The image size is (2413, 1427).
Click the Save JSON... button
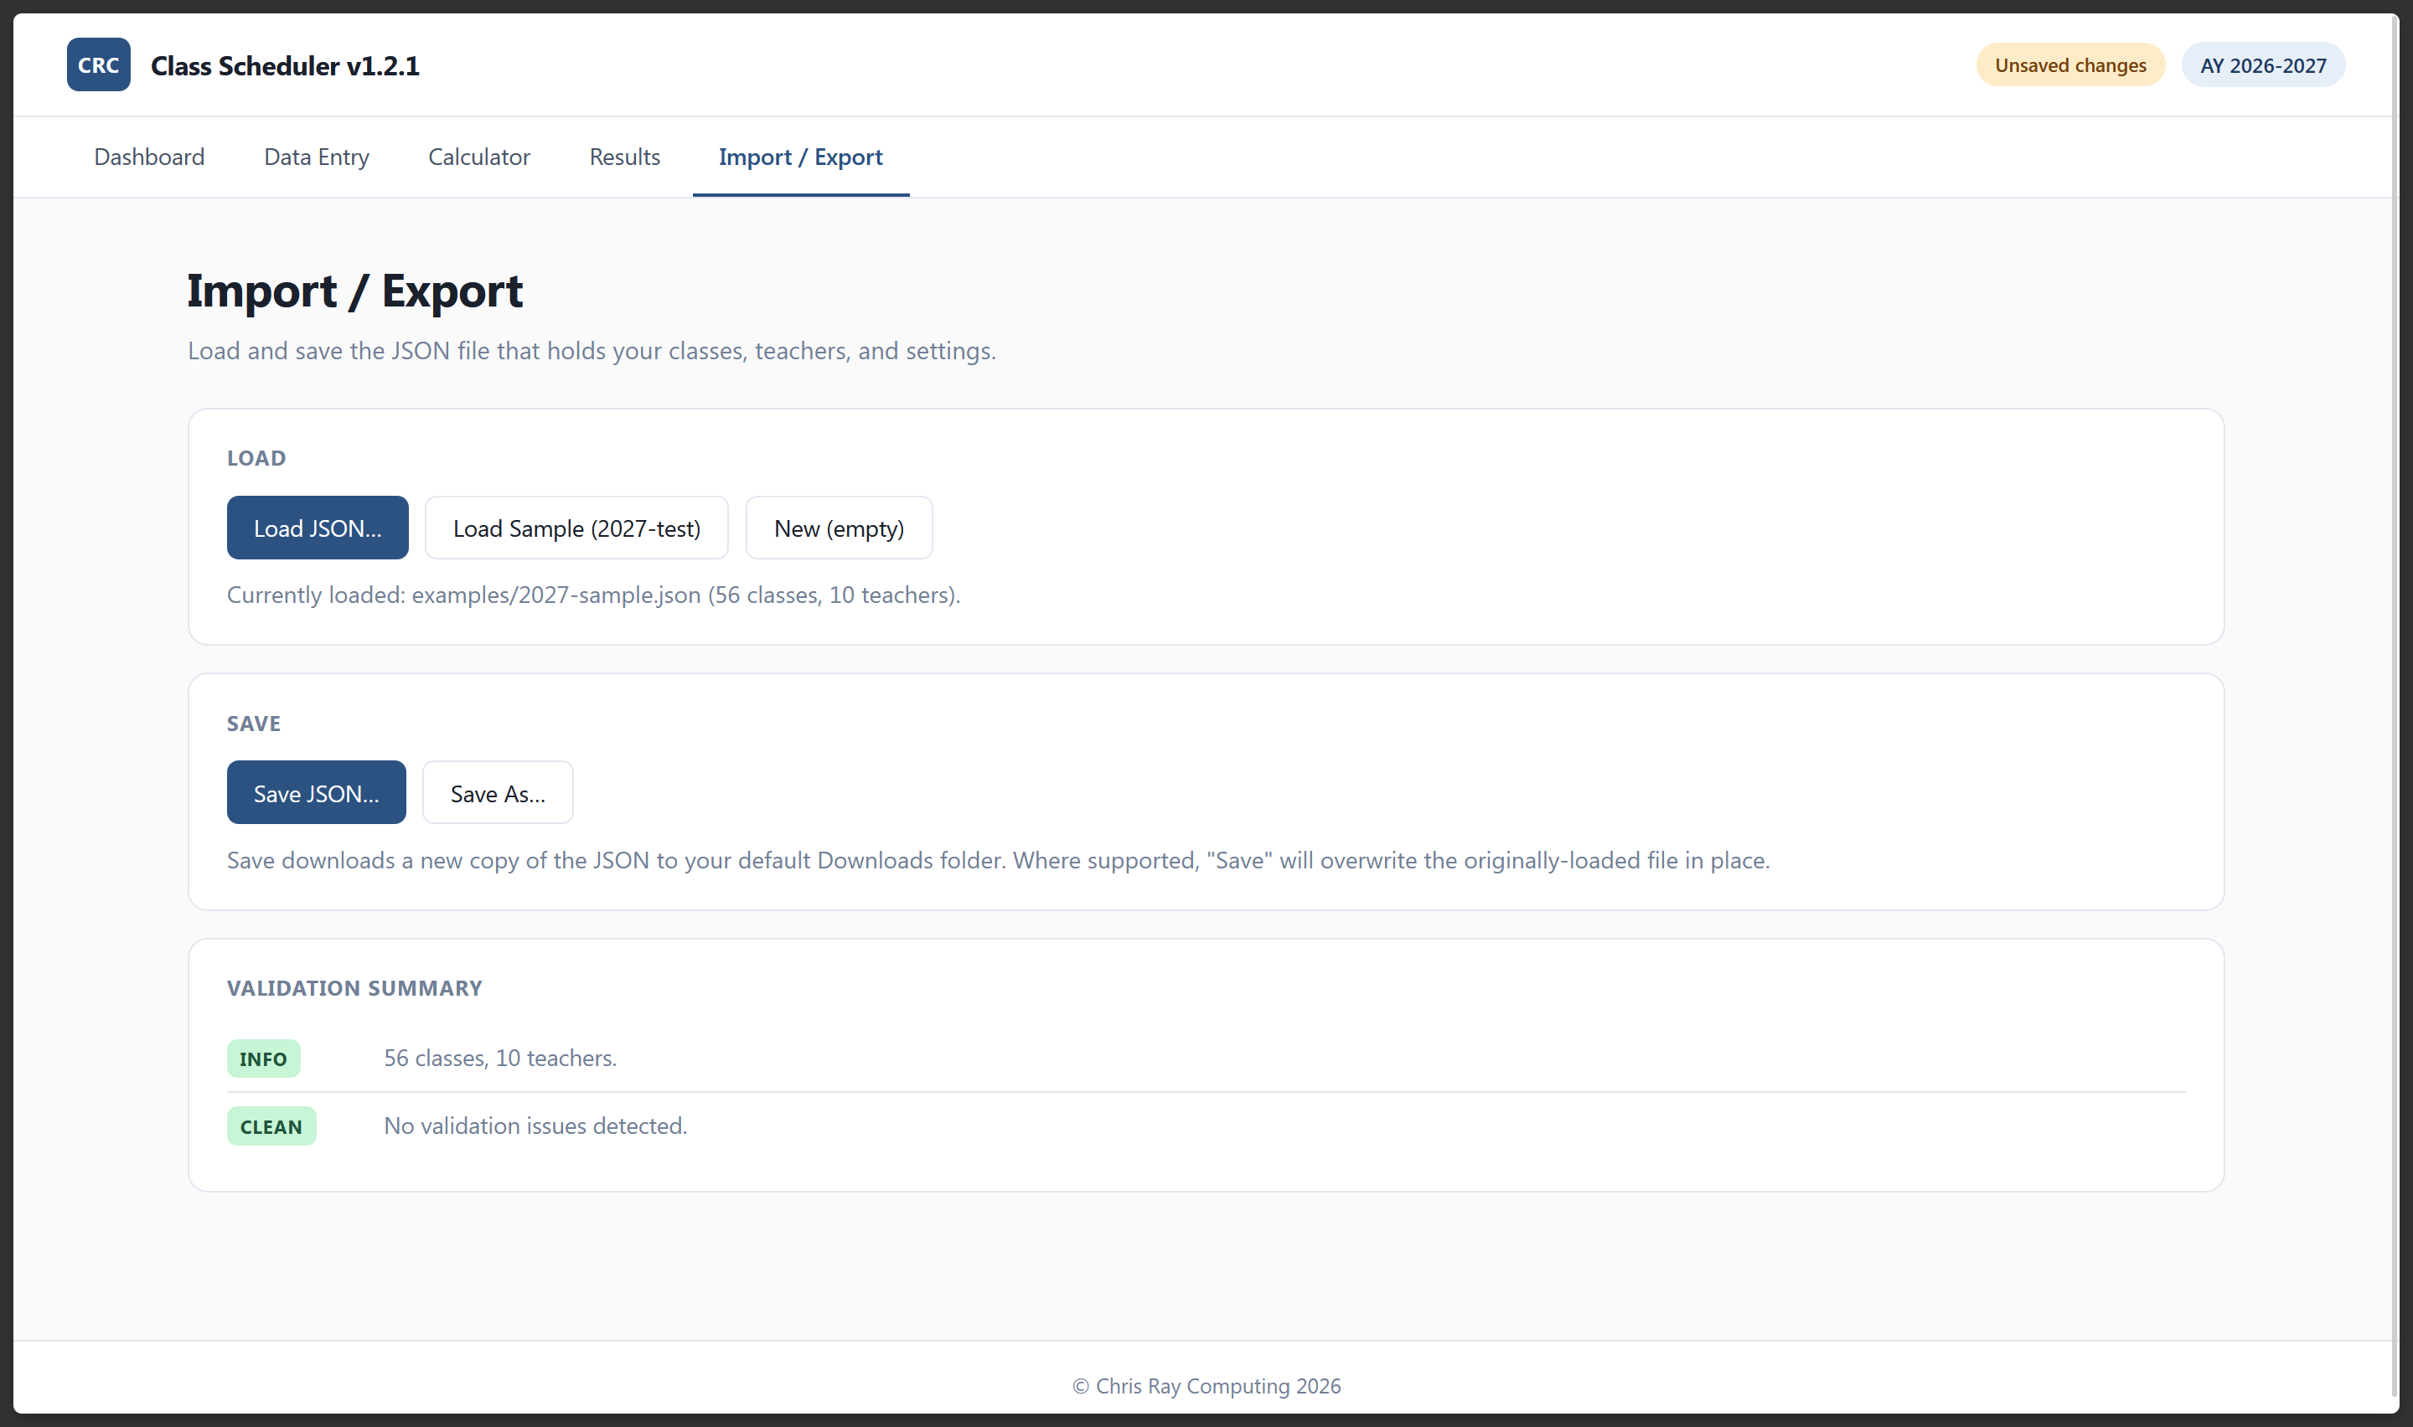click(x=317, y=793)
